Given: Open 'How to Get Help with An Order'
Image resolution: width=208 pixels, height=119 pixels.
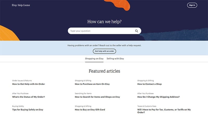Looking at the screenshot, I should click(29, 84).
